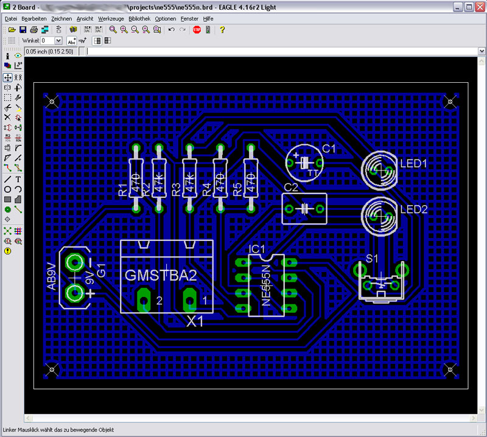Select the Mark origin tool

point(18,66)
